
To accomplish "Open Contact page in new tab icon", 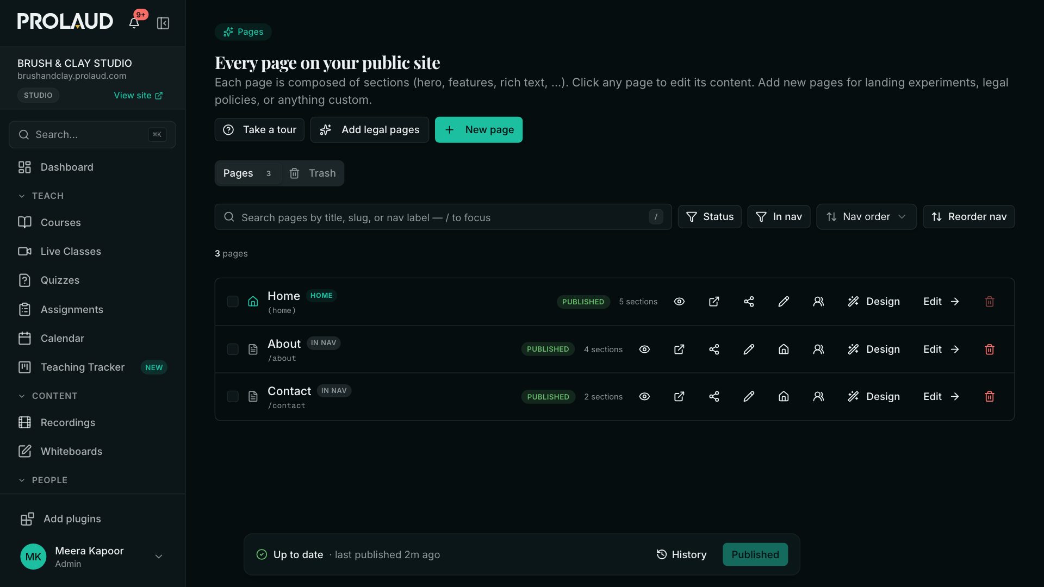I will [x=679, y=397].
